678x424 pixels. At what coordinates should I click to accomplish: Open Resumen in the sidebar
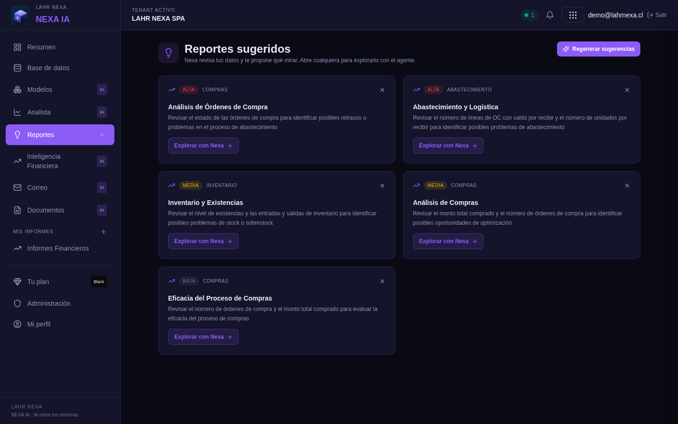(x=60, y=47)
